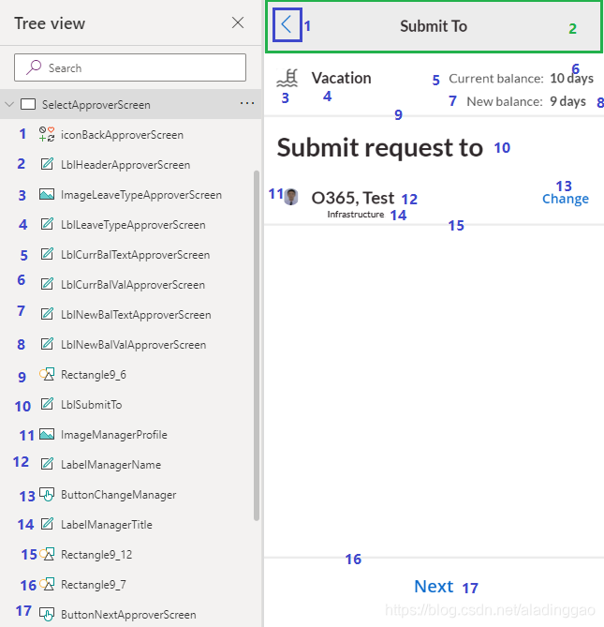
Task: Collapse the SelectApproverScreen tree node
Action: click(9, 104)
